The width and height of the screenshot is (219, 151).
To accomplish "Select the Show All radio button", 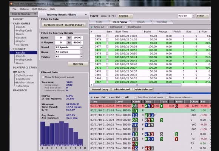I will [x=92, y=27].
